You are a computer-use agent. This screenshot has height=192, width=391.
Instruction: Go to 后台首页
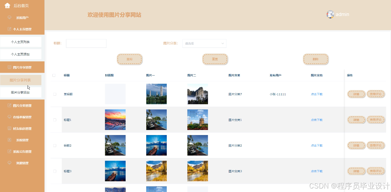tap(21, 6)
